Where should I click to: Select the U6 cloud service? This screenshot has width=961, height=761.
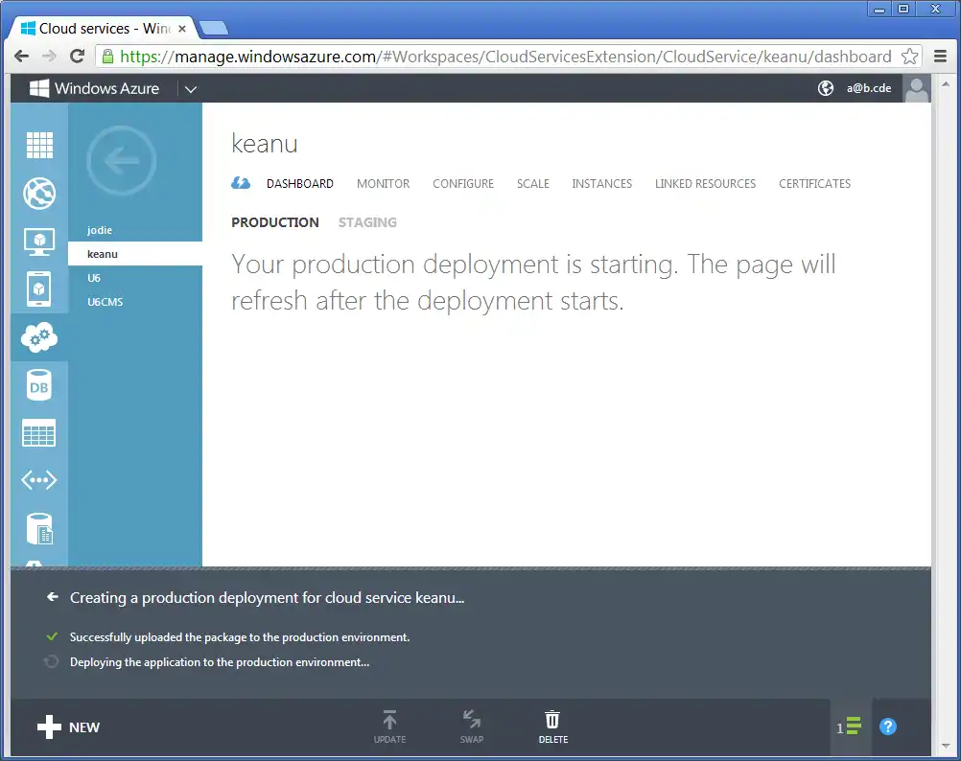tap(135, 278)
